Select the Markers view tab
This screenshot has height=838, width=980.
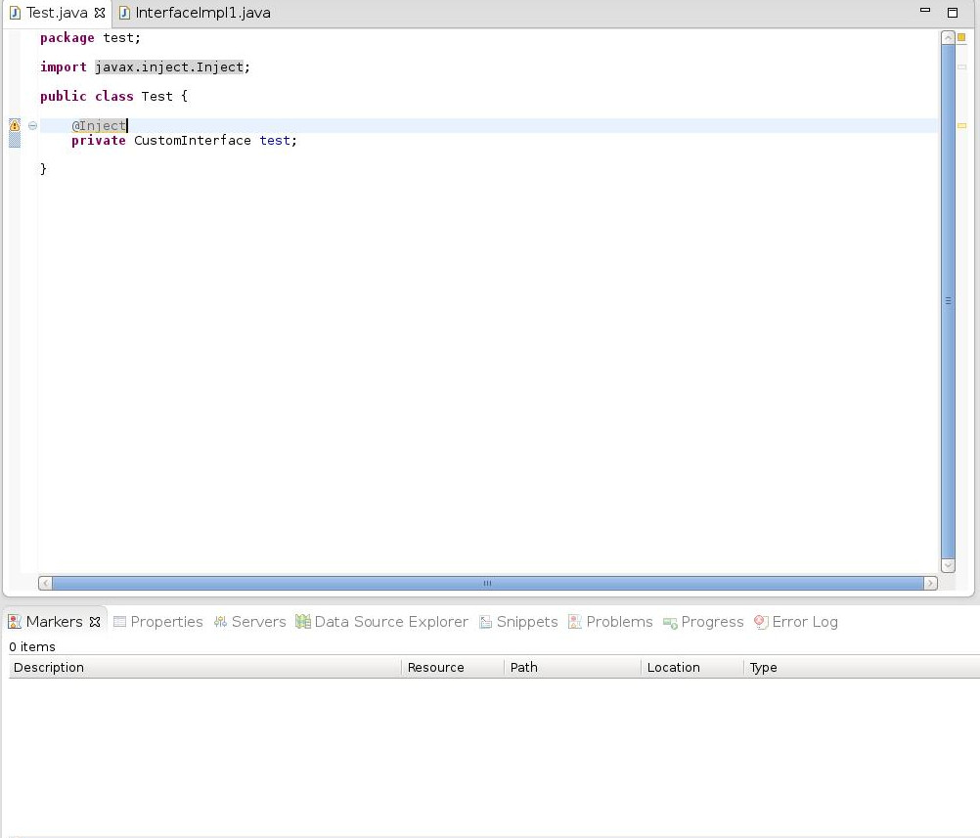tap(54, 622)
